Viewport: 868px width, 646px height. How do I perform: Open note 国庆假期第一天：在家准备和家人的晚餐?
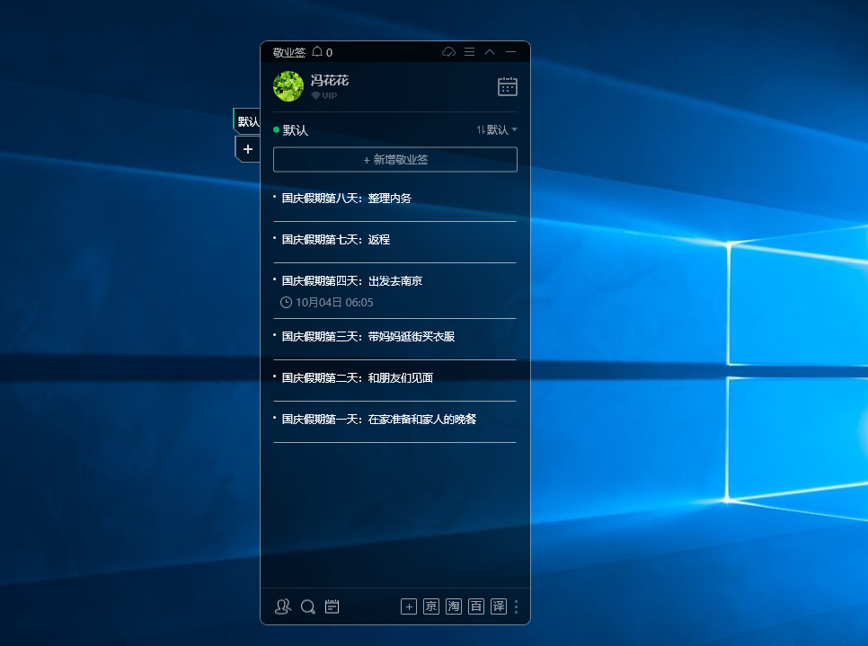click(x=394, y=420)
